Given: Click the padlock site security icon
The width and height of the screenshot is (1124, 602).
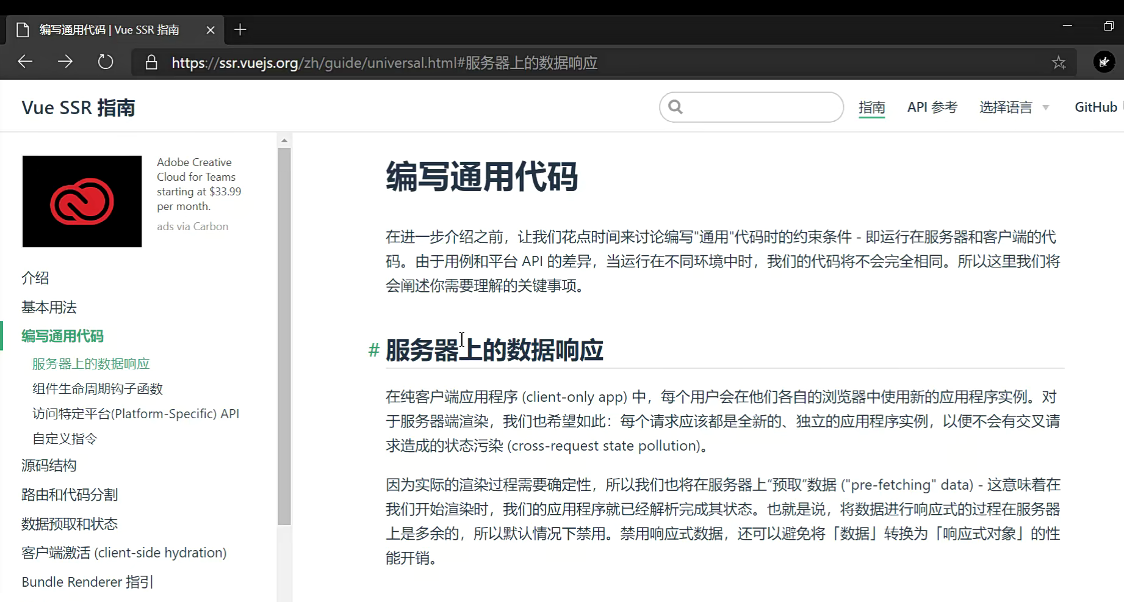Looking at the screenshot, I should coord(151,62).
